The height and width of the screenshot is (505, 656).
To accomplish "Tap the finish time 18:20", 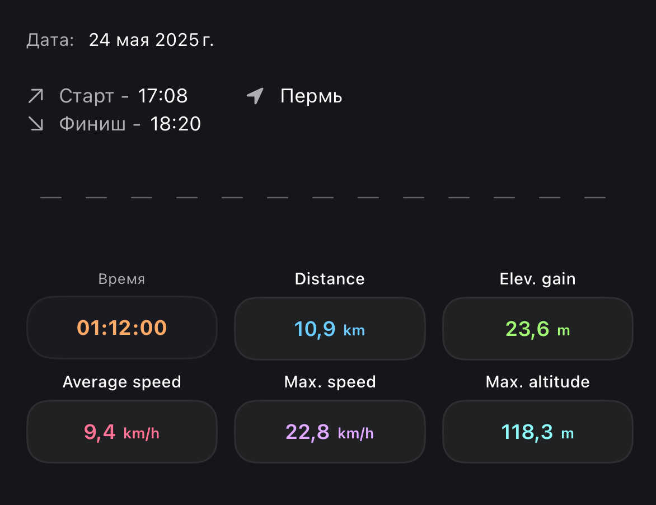I will [x=175, y=124].
